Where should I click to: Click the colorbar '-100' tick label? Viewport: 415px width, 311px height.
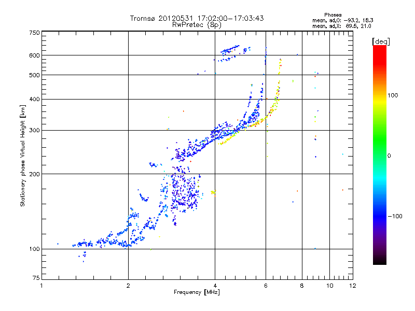395,216
